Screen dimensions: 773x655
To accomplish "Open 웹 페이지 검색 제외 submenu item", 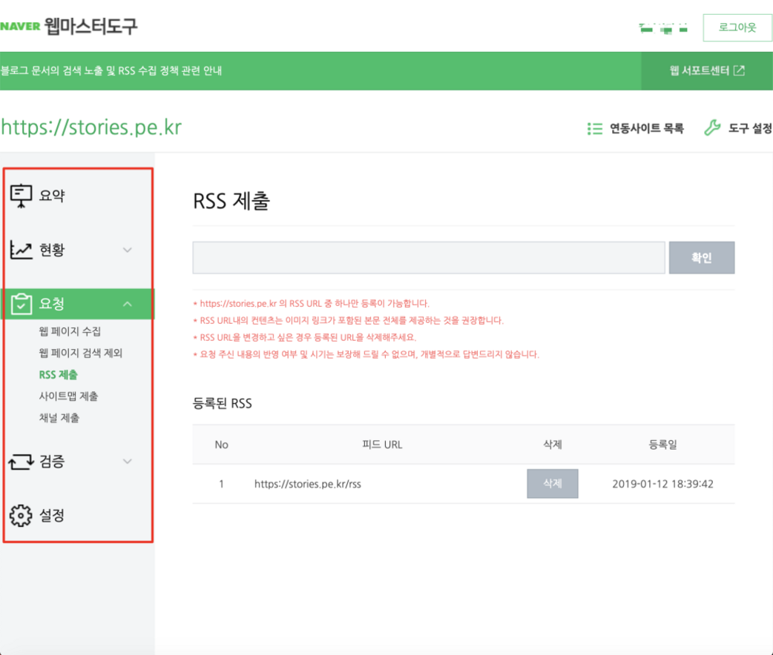I will click(80, 353).
